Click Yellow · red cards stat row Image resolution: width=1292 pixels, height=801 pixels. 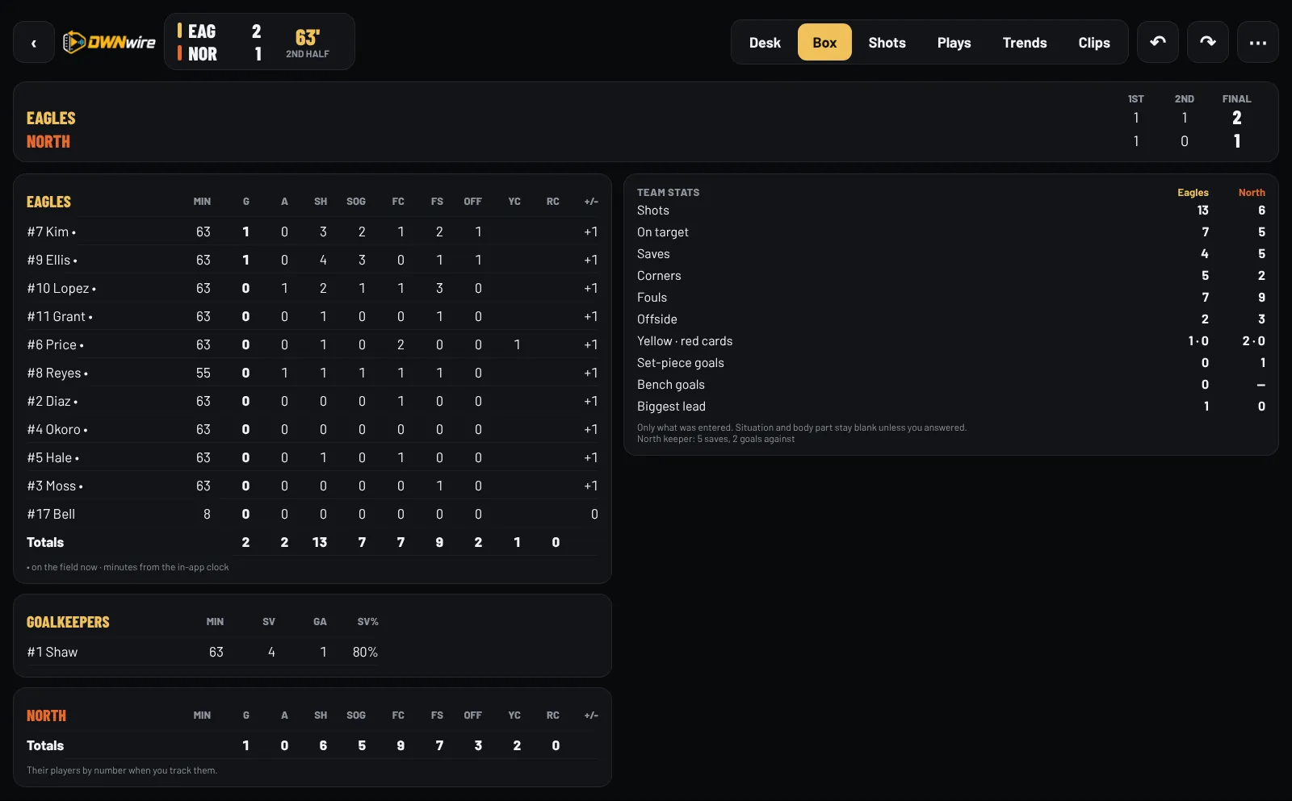pos(951,341)
